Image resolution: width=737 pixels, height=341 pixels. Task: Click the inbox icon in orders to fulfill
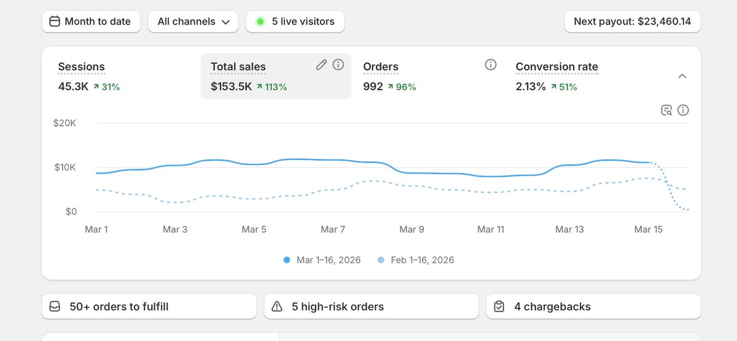click(x=55, y=307)
